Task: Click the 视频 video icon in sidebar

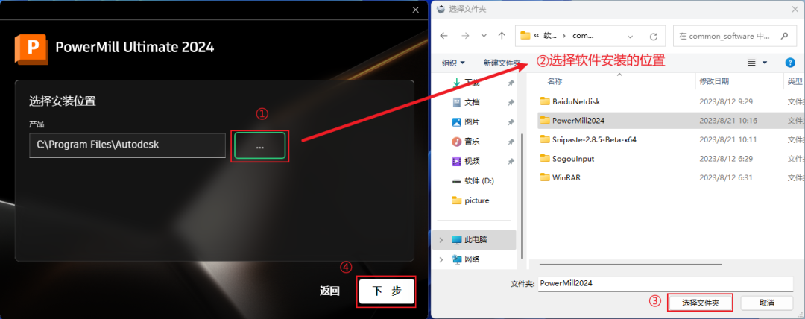Action: tap(456, 161)
